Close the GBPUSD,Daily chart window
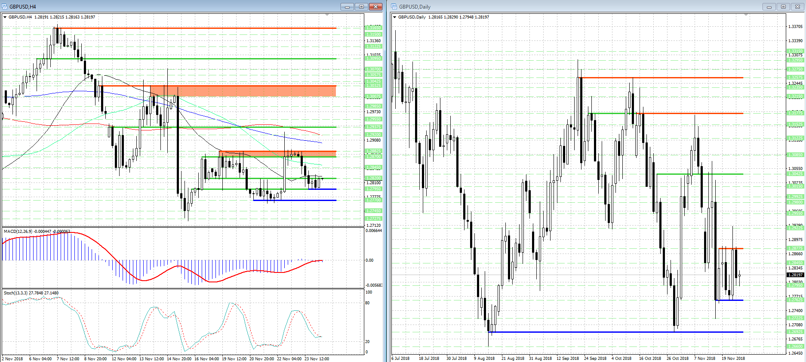This screenshot has width=806, height=362. click(x=797, y=6)
